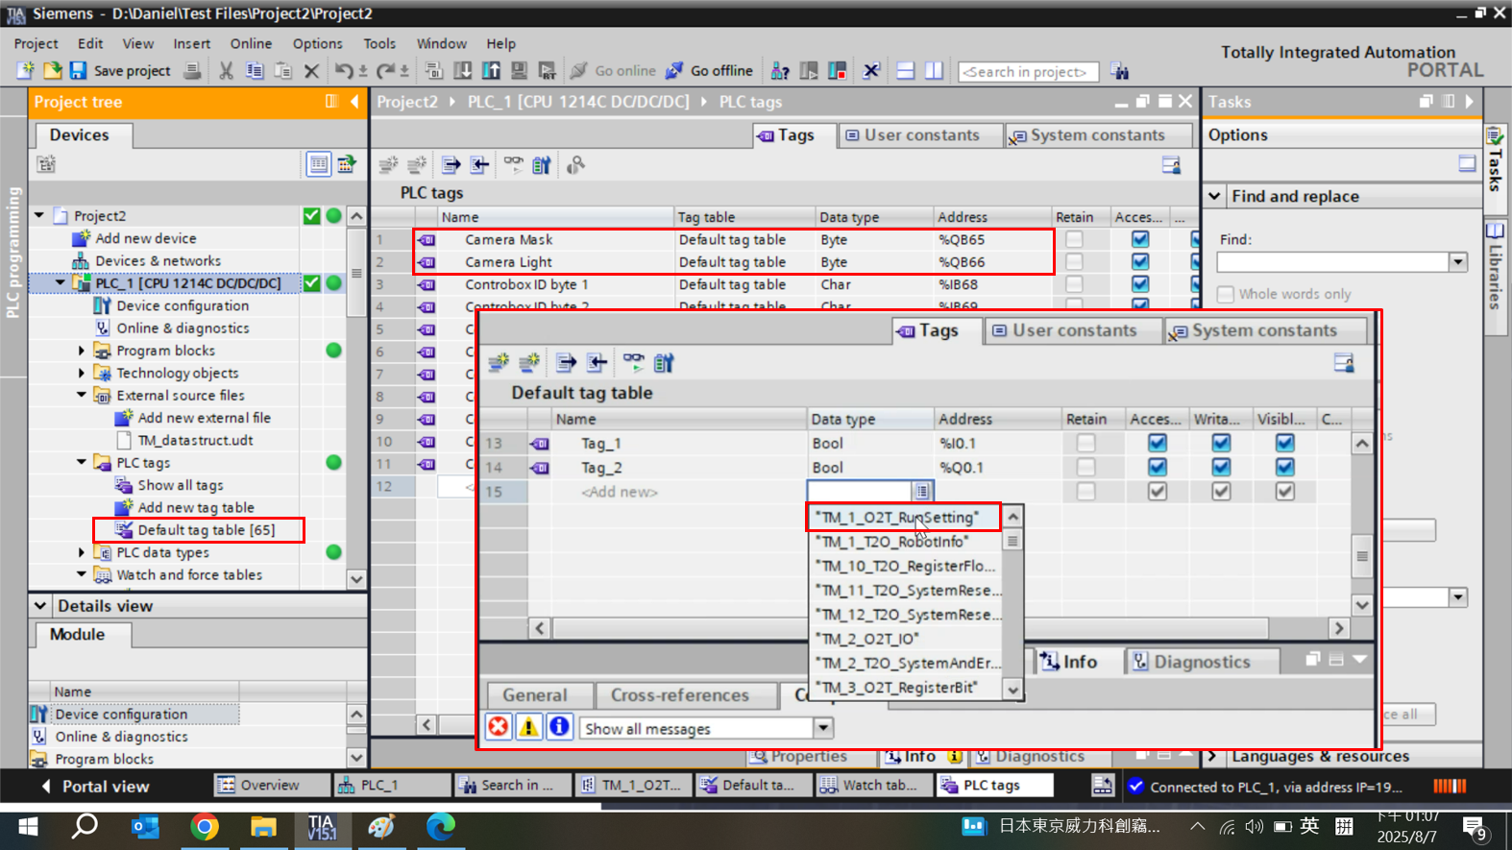The width and height of the screenshot is (1512, 850).
Task: Split the editor space horizontally
Action: pos(905,70)
